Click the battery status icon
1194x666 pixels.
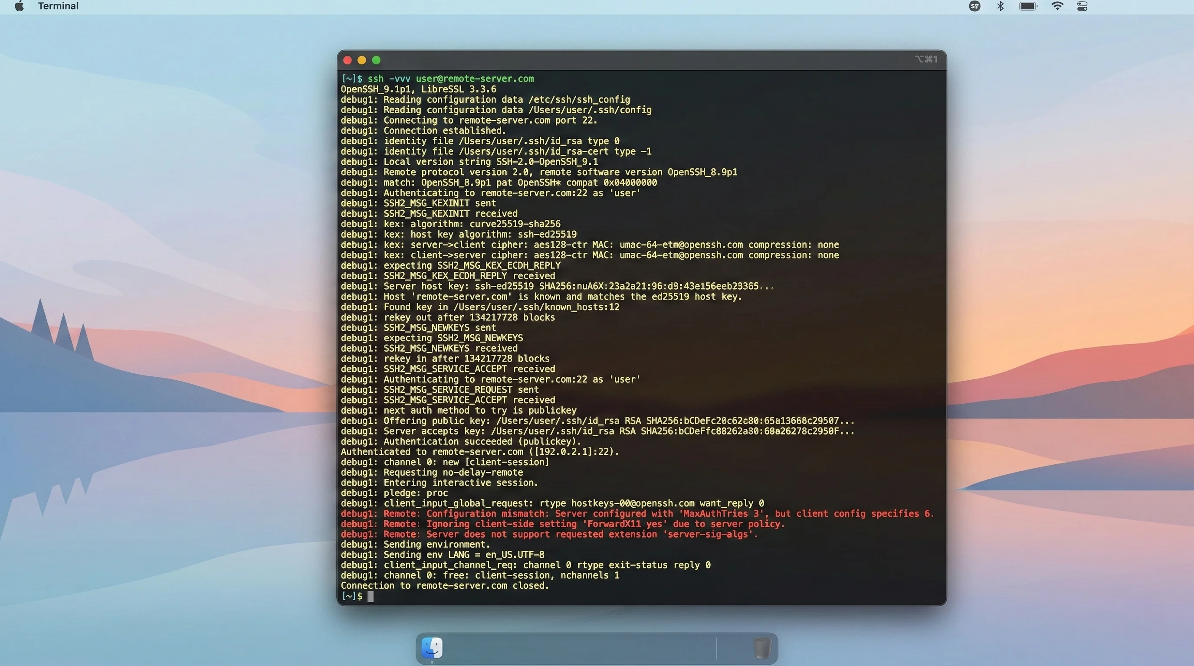1028,6
